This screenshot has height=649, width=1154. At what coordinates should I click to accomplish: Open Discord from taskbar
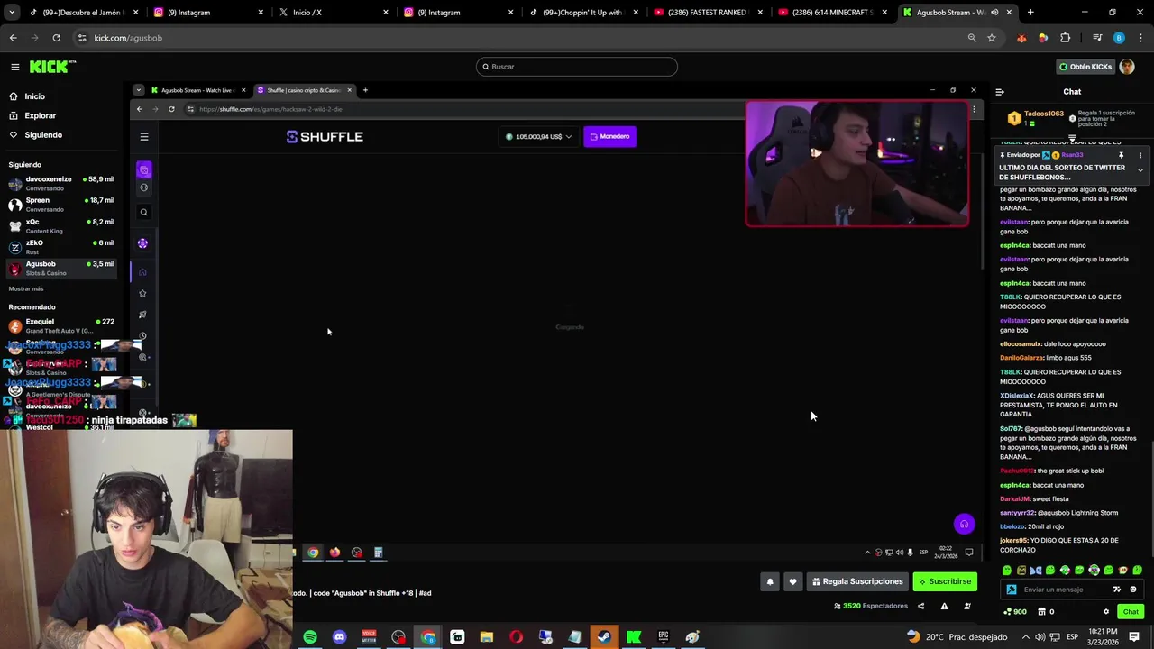click(339, 637)
